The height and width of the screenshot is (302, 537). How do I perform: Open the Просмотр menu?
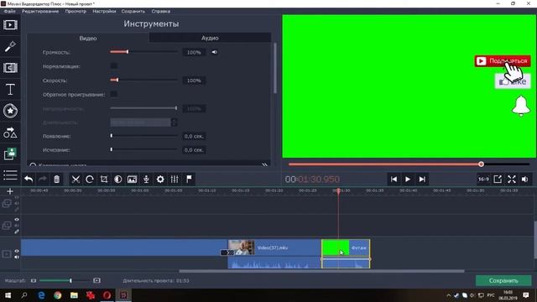coord(76,11)
